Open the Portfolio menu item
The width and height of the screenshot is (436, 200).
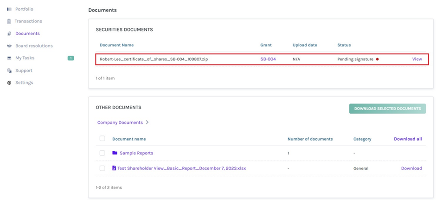point(24,9)
